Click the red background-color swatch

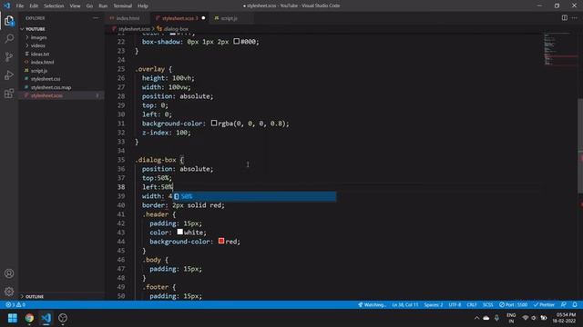pyautogui.click(x=221, y=241)
